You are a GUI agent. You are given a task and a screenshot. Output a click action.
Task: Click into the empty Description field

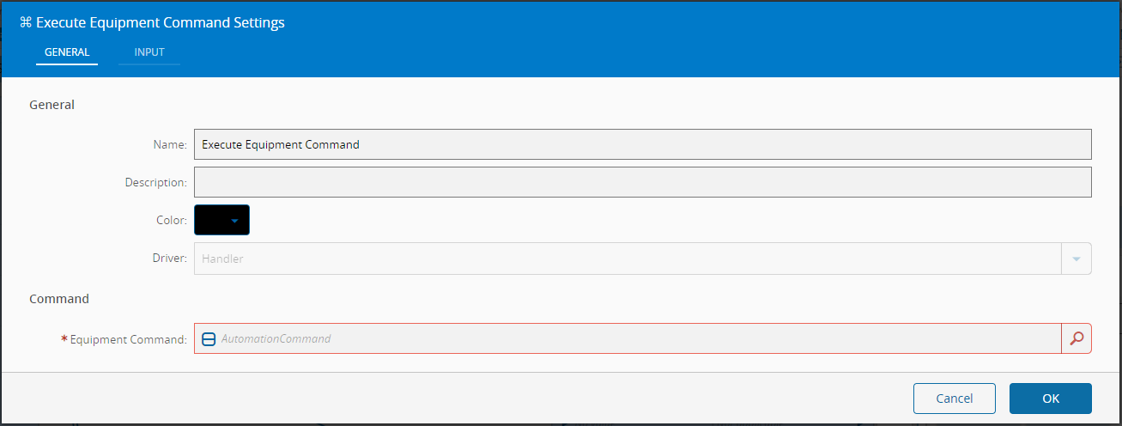pos(642,182)
